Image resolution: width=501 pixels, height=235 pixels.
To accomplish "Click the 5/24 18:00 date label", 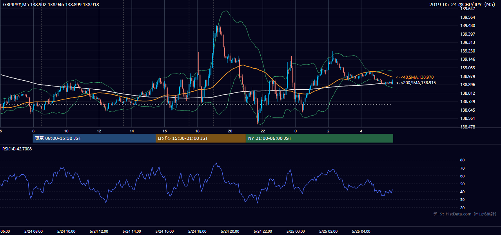I will (x=197, y=231).
